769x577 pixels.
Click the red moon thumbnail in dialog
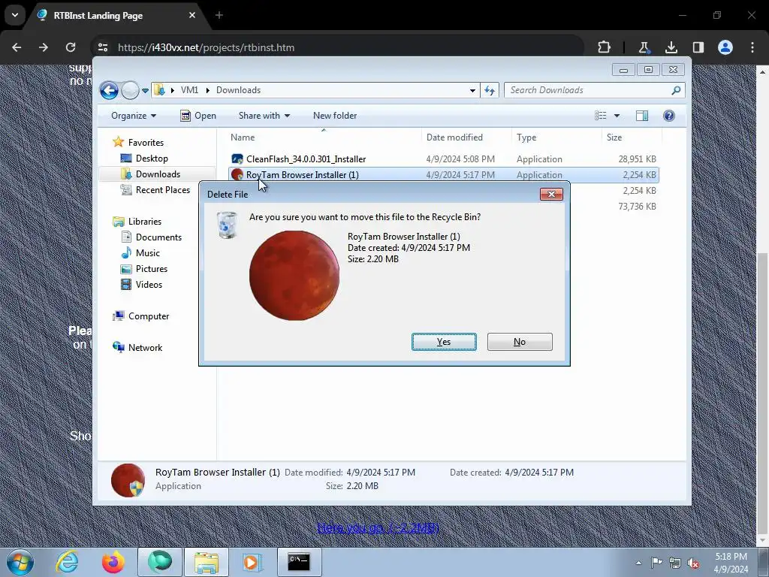tap(294, 275)
